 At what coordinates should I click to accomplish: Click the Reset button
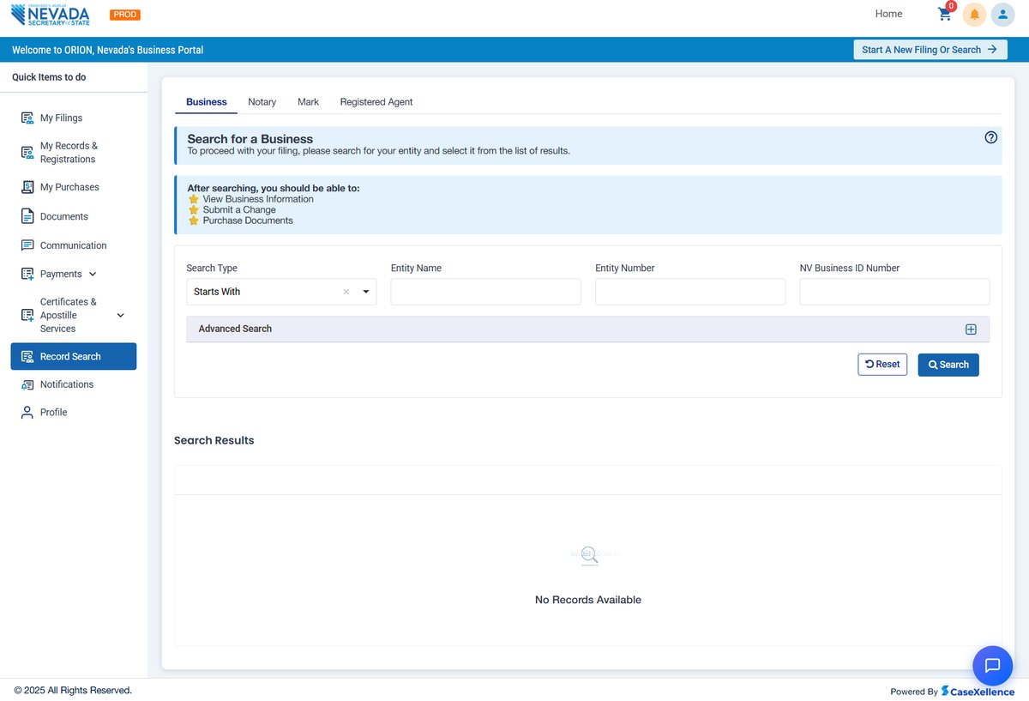[882, 365]
